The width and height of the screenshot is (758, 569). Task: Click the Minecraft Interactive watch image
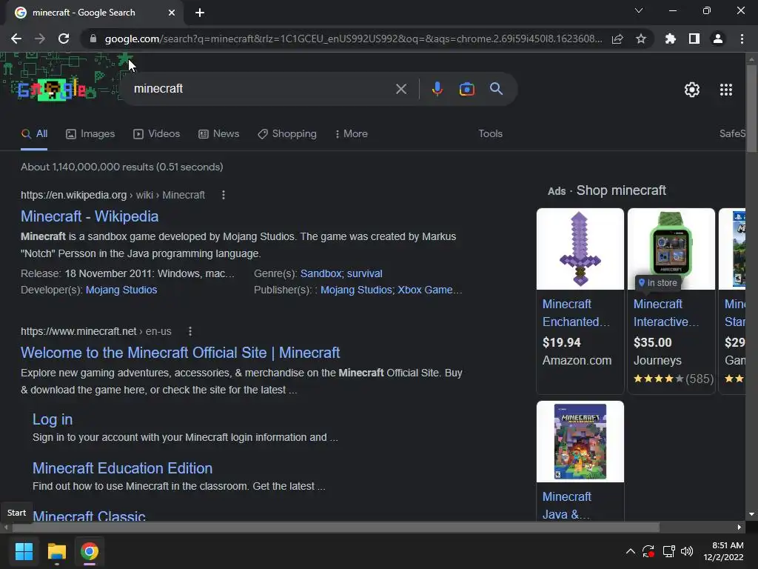(671, 249)
